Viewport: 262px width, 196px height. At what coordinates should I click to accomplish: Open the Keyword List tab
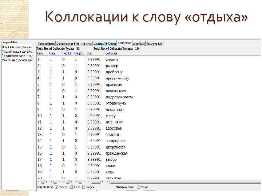pos(154,44)
